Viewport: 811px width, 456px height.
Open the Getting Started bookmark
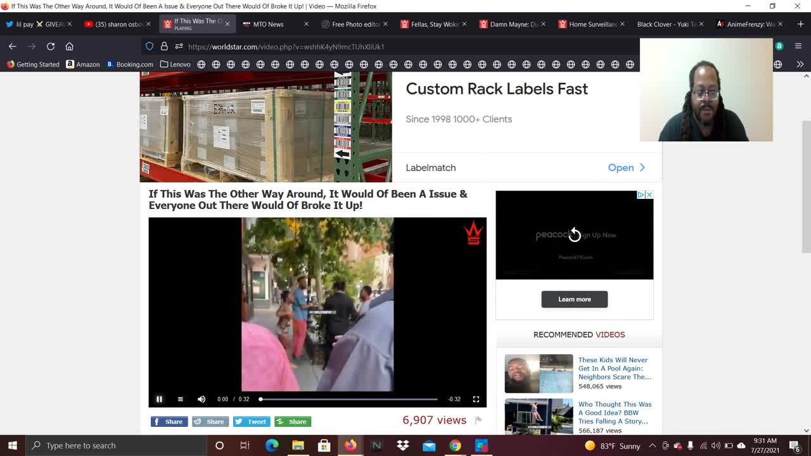[x=33, y=64]
